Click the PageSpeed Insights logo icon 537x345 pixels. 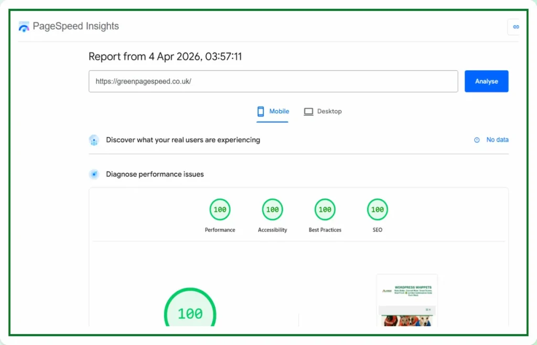click(23, 26)
